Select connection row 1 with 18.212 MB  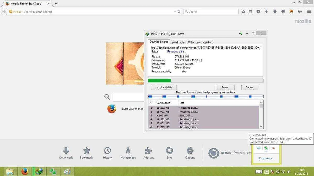(x=204, y=108)
